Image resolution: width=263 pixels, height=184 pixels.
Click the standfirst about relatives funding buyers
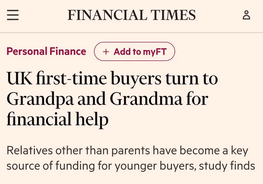click(x=131, y=158)
